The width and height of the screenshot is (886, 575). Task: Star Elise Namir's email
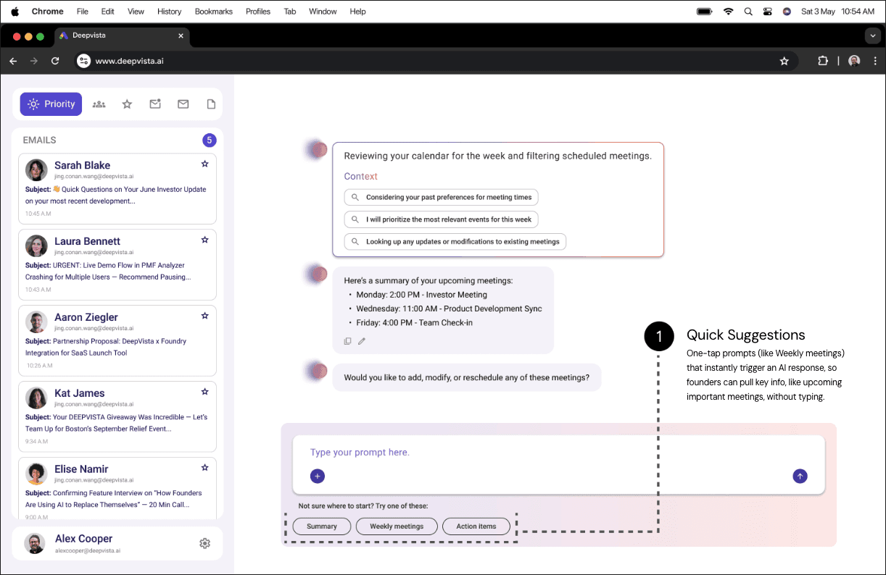[204, 468]
